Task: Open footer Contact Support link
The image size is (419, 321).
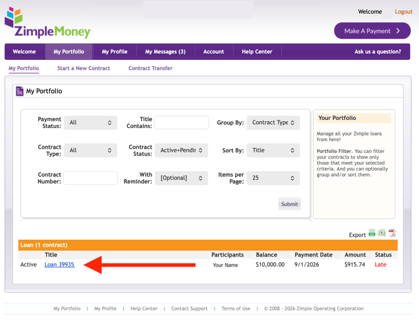Action: 189,309
